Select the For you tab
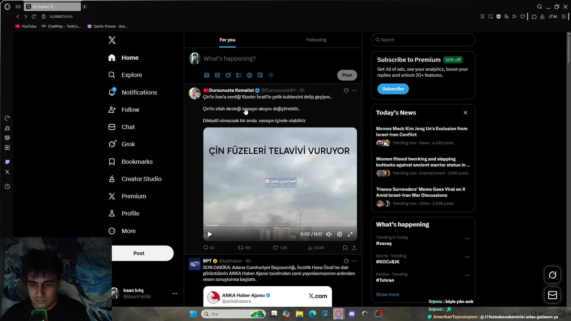 click(227, 40)
